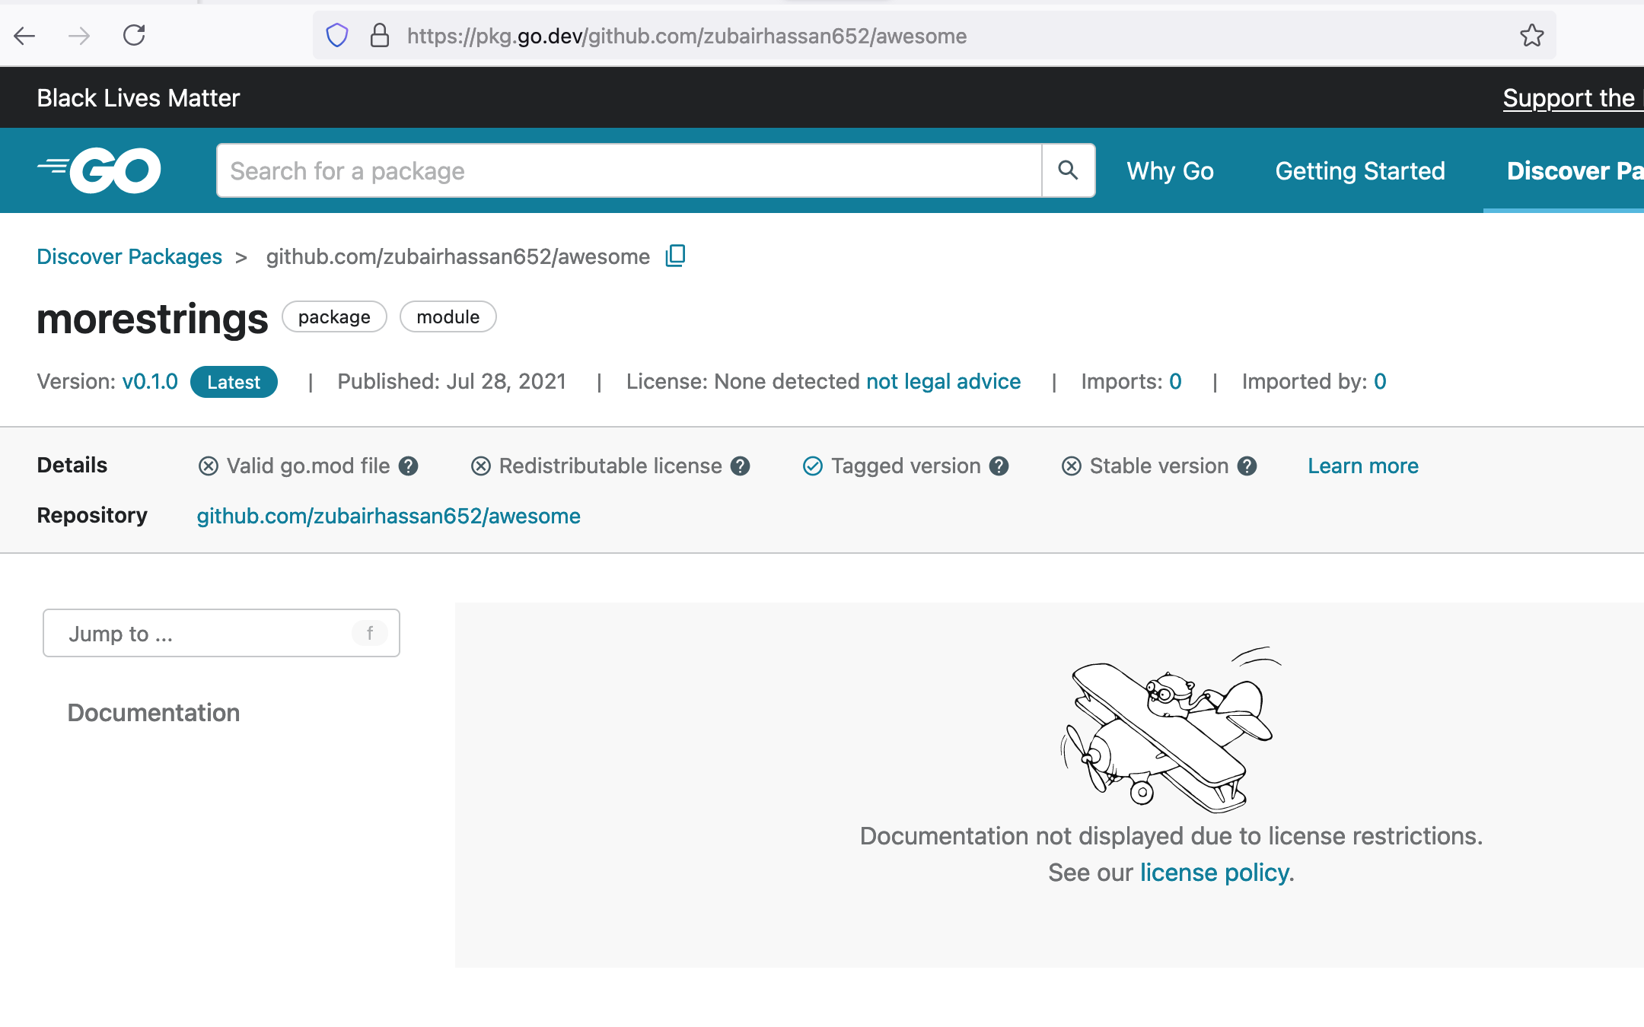1644x1027 pixels.
Task: Open the Getting Started menu item
Action: click(x=1360, y=170)
